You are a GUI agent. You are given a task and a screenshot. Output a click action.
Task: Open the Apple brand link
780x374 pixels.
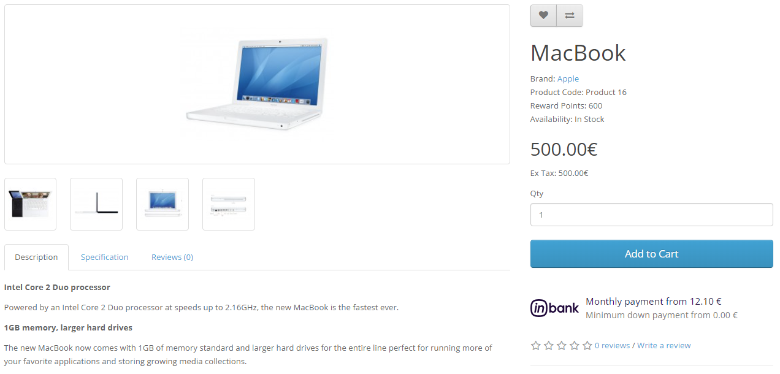[x=568, y=78]
